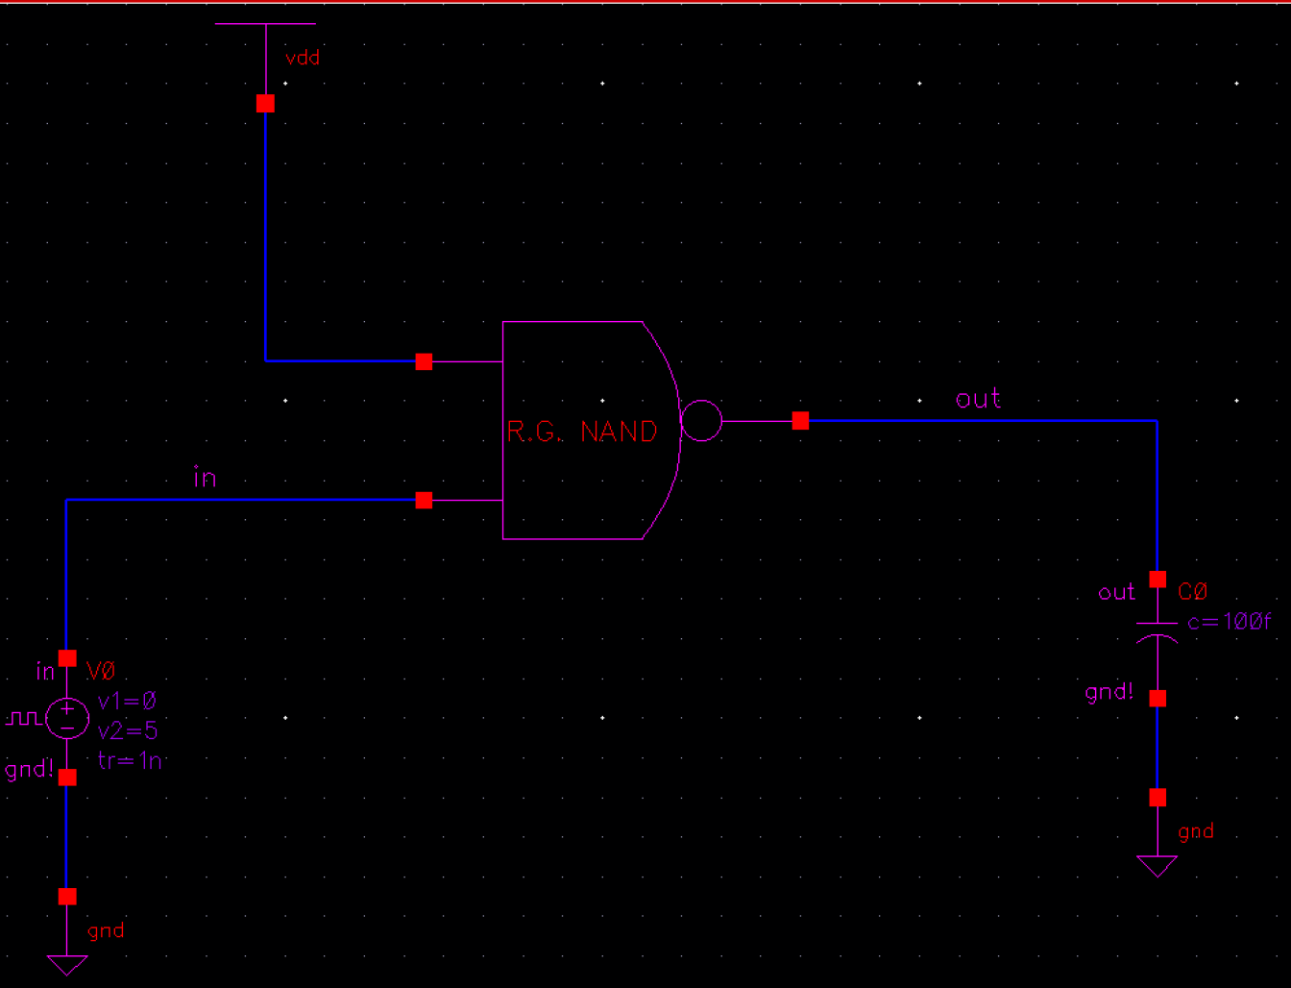
Task: Click the inversion bubble on the NAND output
Action: (x=702, y=420)
